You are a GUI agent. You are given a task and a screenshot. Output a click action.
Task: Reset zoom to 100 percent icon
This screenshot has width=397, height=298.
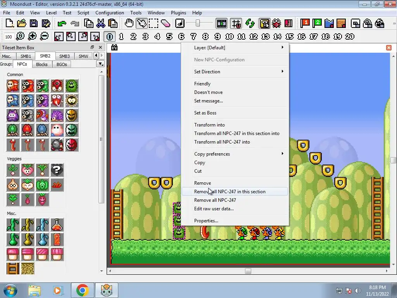point(20,36)
